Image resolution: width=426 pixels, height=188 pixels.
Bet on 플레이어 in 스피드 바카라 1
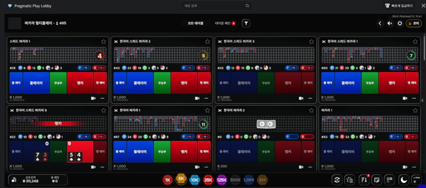click(36, 83)
